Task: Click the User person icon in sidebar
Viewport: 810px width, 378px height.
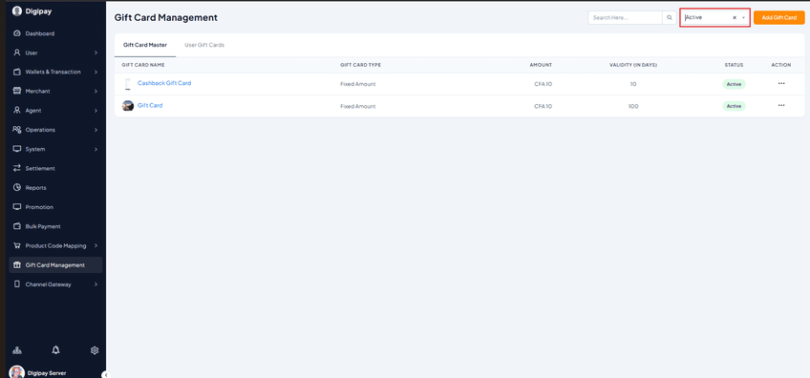Action: point(17,52)
